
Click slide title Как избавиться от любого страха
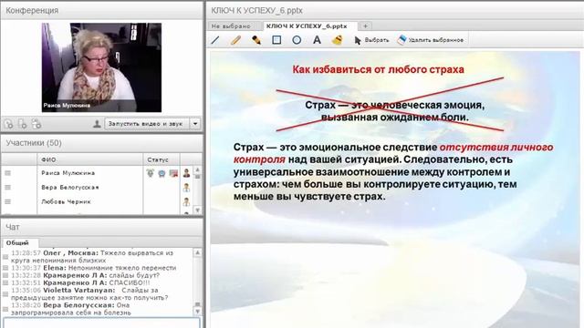point(378,69)
